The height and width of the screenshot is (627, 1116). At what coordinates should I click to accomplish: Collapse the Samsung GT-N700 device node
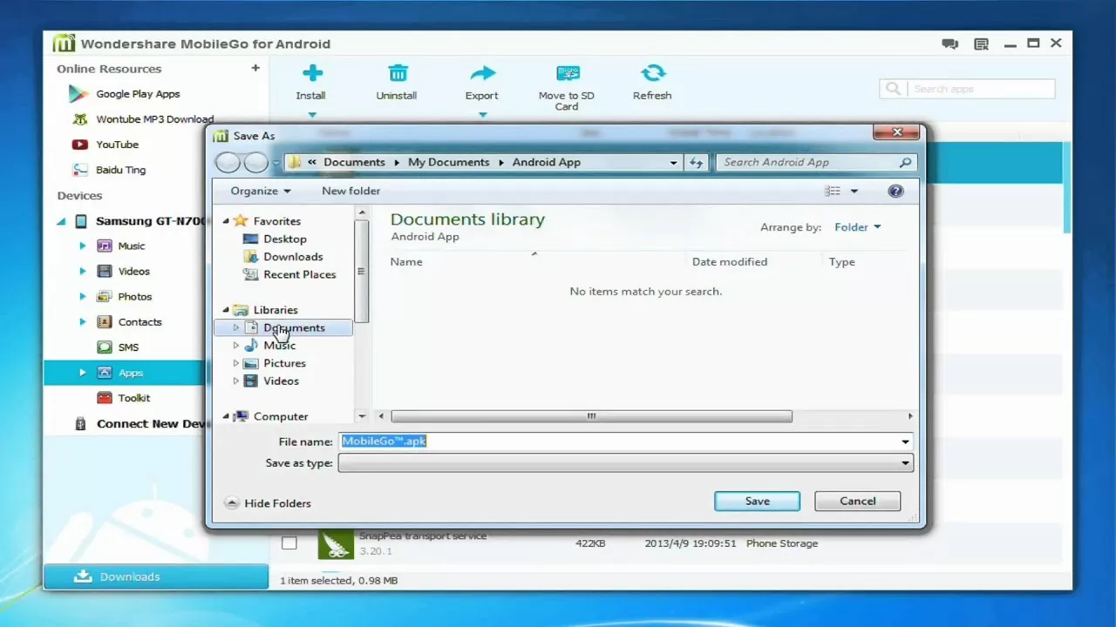pyautogui.click(x=61, y=221)
